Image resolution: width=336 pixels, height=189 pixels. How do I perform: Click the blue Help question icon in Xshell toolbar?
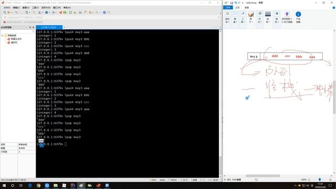pyautogui.click(x=104, y=13)
